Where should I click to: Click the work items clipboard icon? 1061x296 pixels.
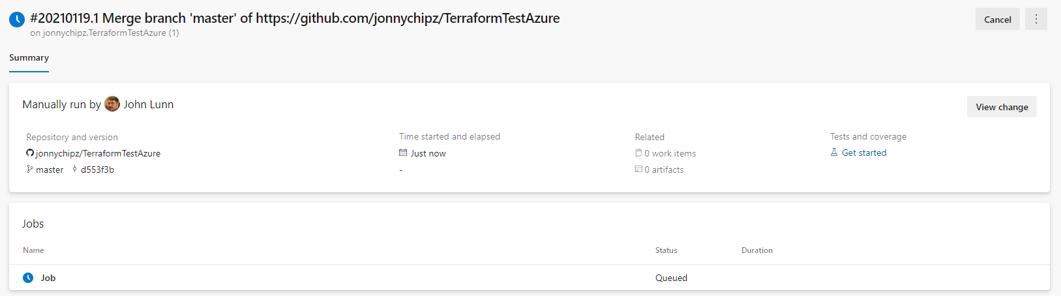click(638, 153)
